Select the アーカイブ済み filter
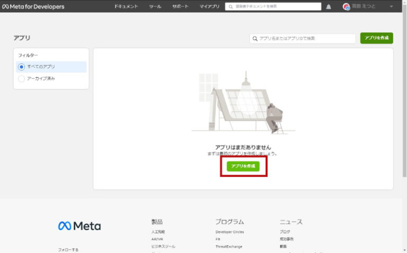 22,78
